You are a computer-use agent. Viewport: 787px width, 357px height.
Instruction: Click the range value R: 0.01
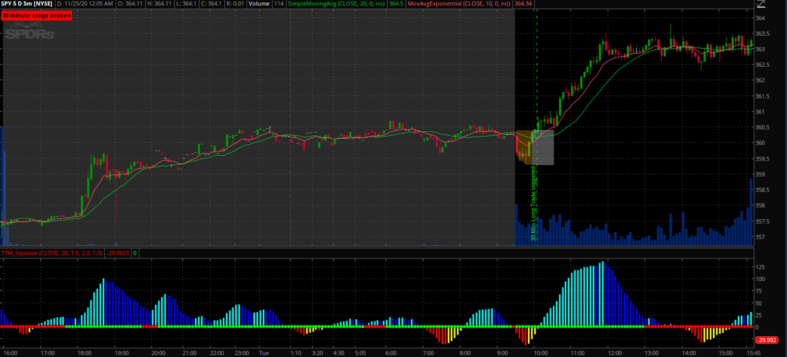pos(235,3)
